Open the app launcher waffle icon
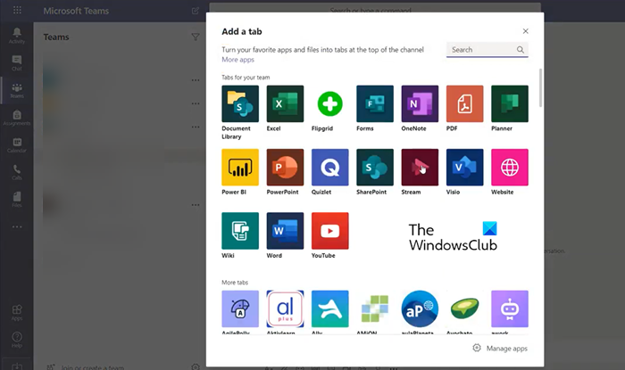 (x=17, y=10)
